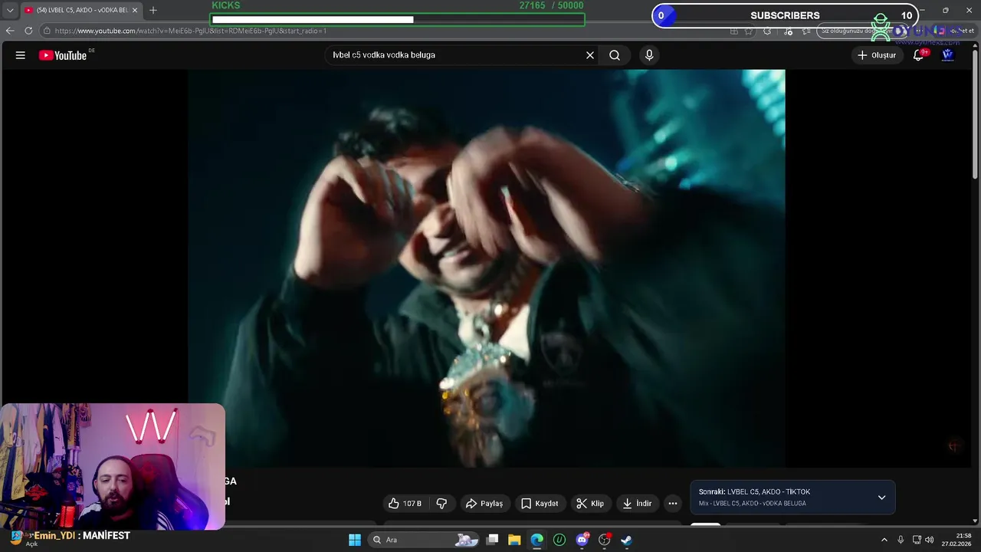Screen dimensions: 981x552
Task: Reload the page with refresh icon
Action: [x=28, y=31]
